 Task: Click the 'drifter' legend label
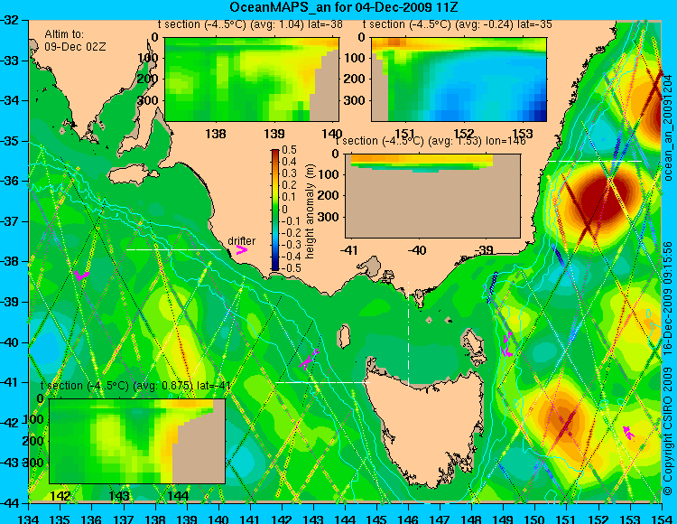241,240
